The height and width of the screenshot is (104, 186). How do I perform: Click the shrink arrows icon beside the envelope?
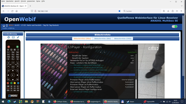(18, 37)
